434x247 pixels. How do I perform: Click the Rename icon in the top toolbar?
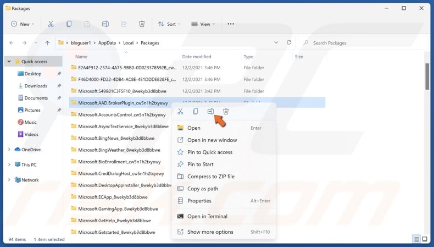[x=105, y=24]
